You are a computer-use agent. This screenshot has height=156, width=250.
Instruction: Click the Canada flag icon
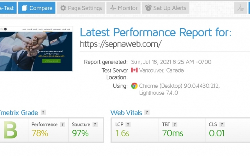134,70
